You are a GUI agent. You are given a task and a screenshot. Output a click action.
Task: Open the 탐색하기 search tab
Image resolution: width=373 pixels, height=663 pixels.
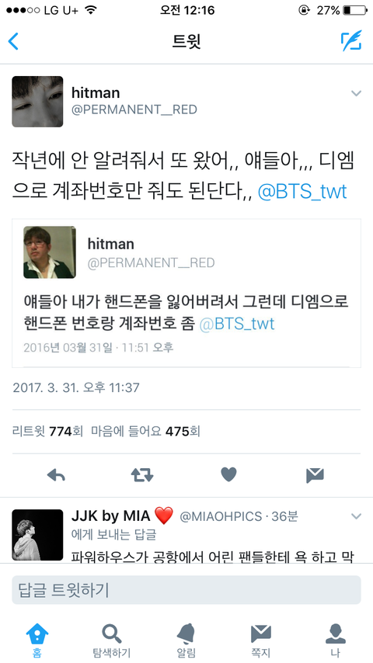112,640
